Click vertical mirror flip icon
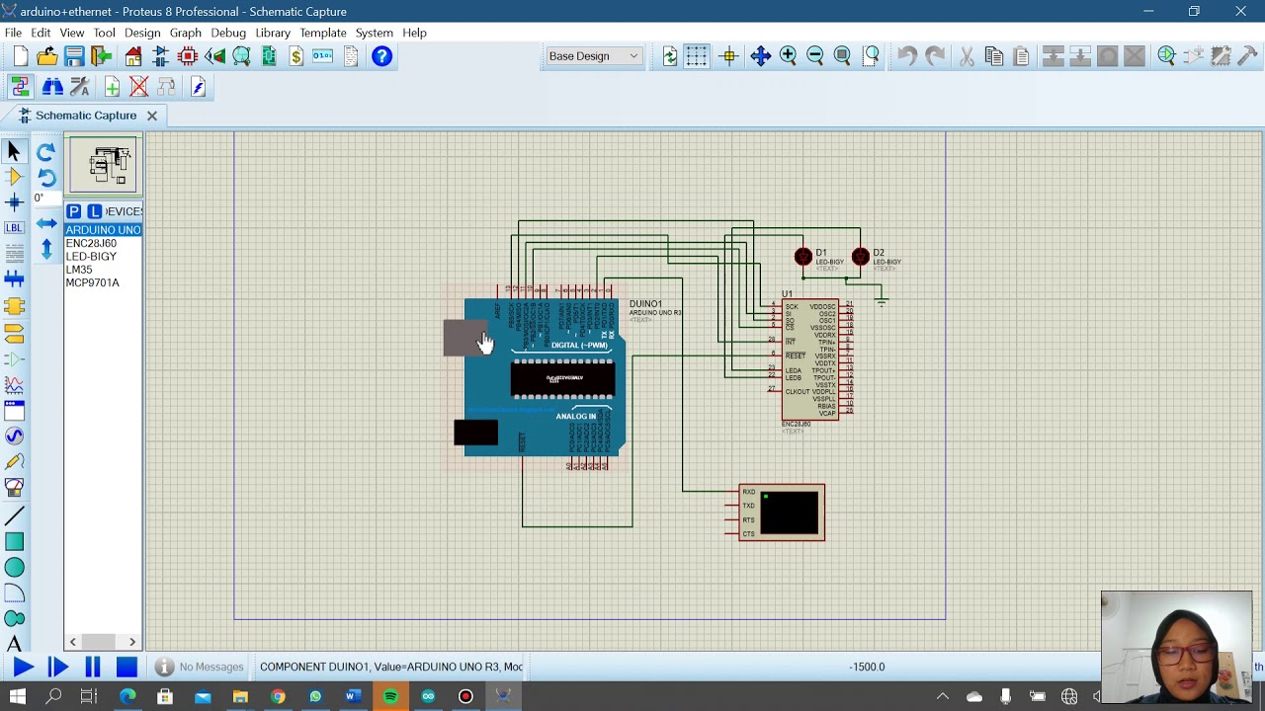 (45, 249)
